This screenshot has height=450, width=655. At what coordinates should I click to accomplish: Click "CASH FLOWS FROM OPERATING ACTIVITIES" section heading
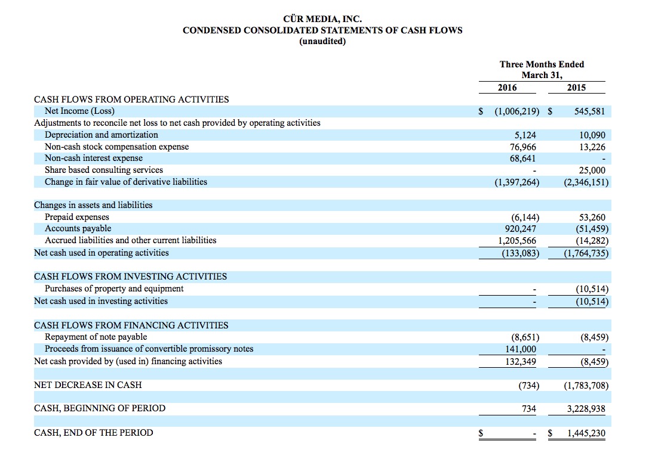click(131, 100)
